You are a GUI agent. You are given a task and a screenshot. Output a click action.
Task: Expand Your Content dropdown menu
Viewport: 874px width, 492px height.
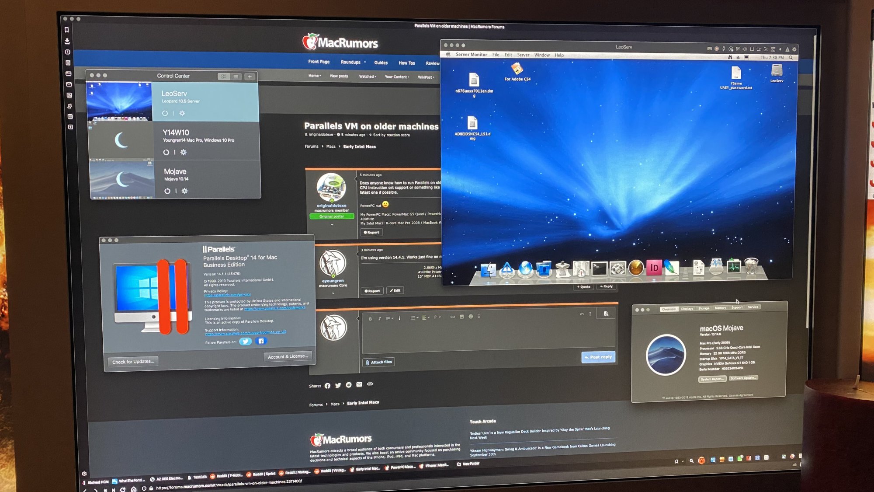click(x=397, y=77)
